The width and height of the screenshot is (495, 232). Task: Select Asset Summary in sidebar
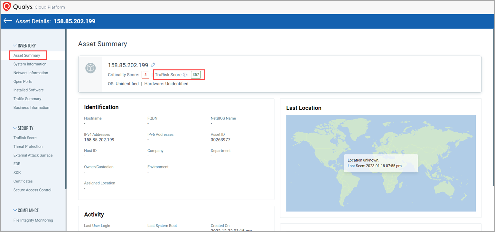coord(27,55)
